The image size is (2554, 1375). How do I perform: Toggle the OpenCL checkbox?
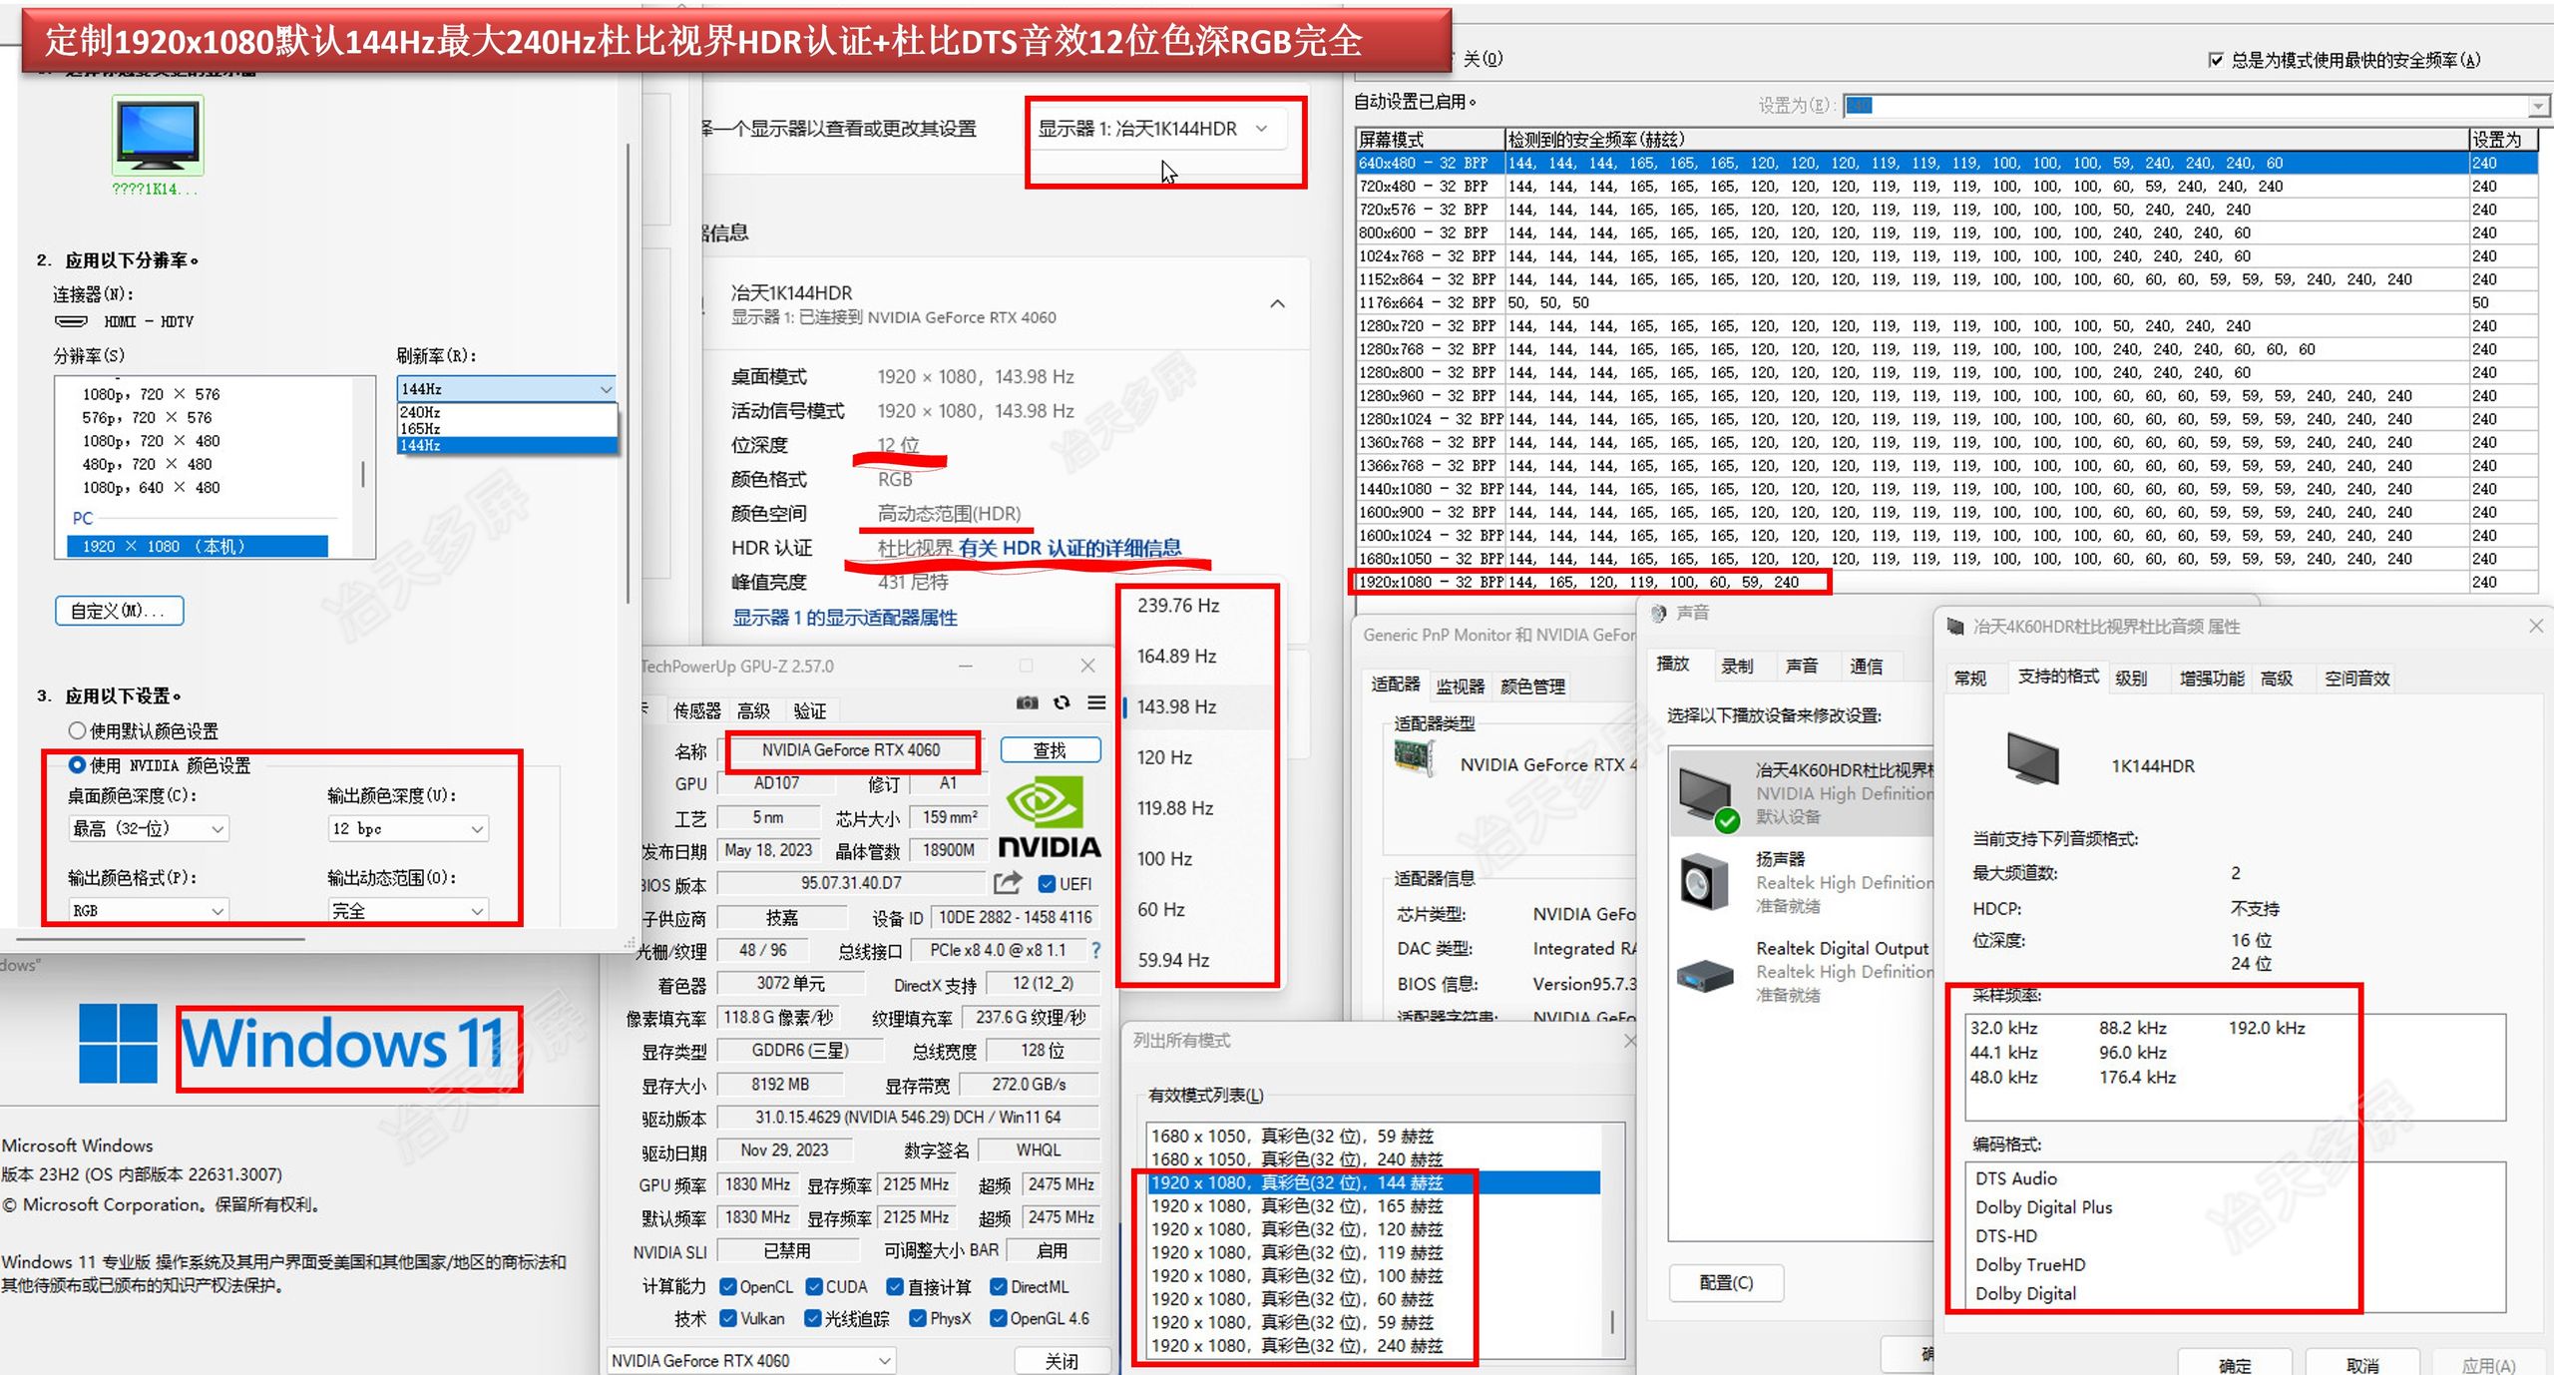[x=728, y=1287]
